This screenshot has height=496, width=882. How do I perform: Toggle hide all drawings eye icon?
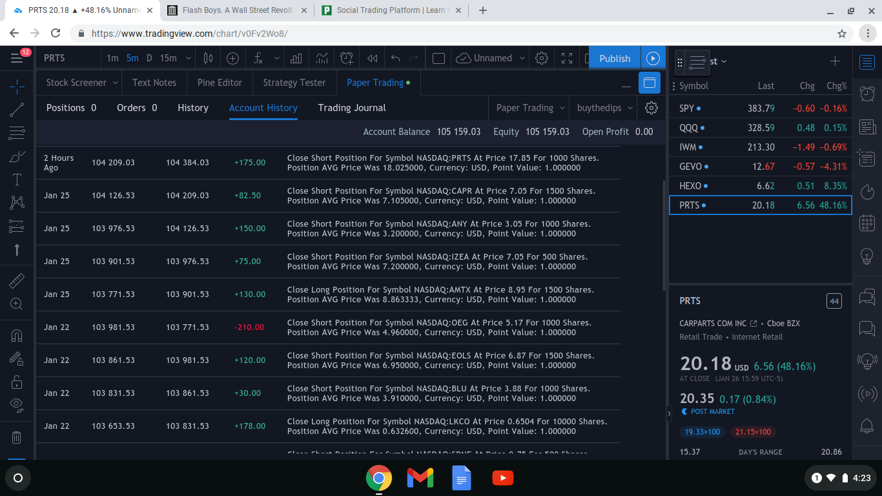(x=17, y=405)
